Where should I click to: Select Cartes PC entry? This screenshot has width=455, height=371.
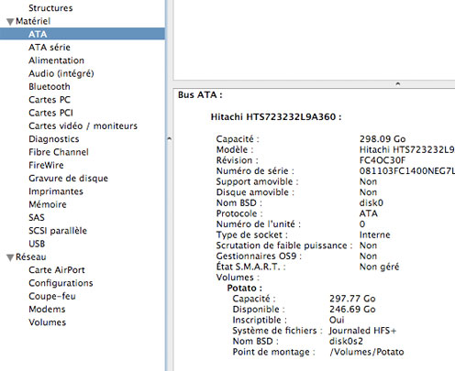(x=50, y=100)
